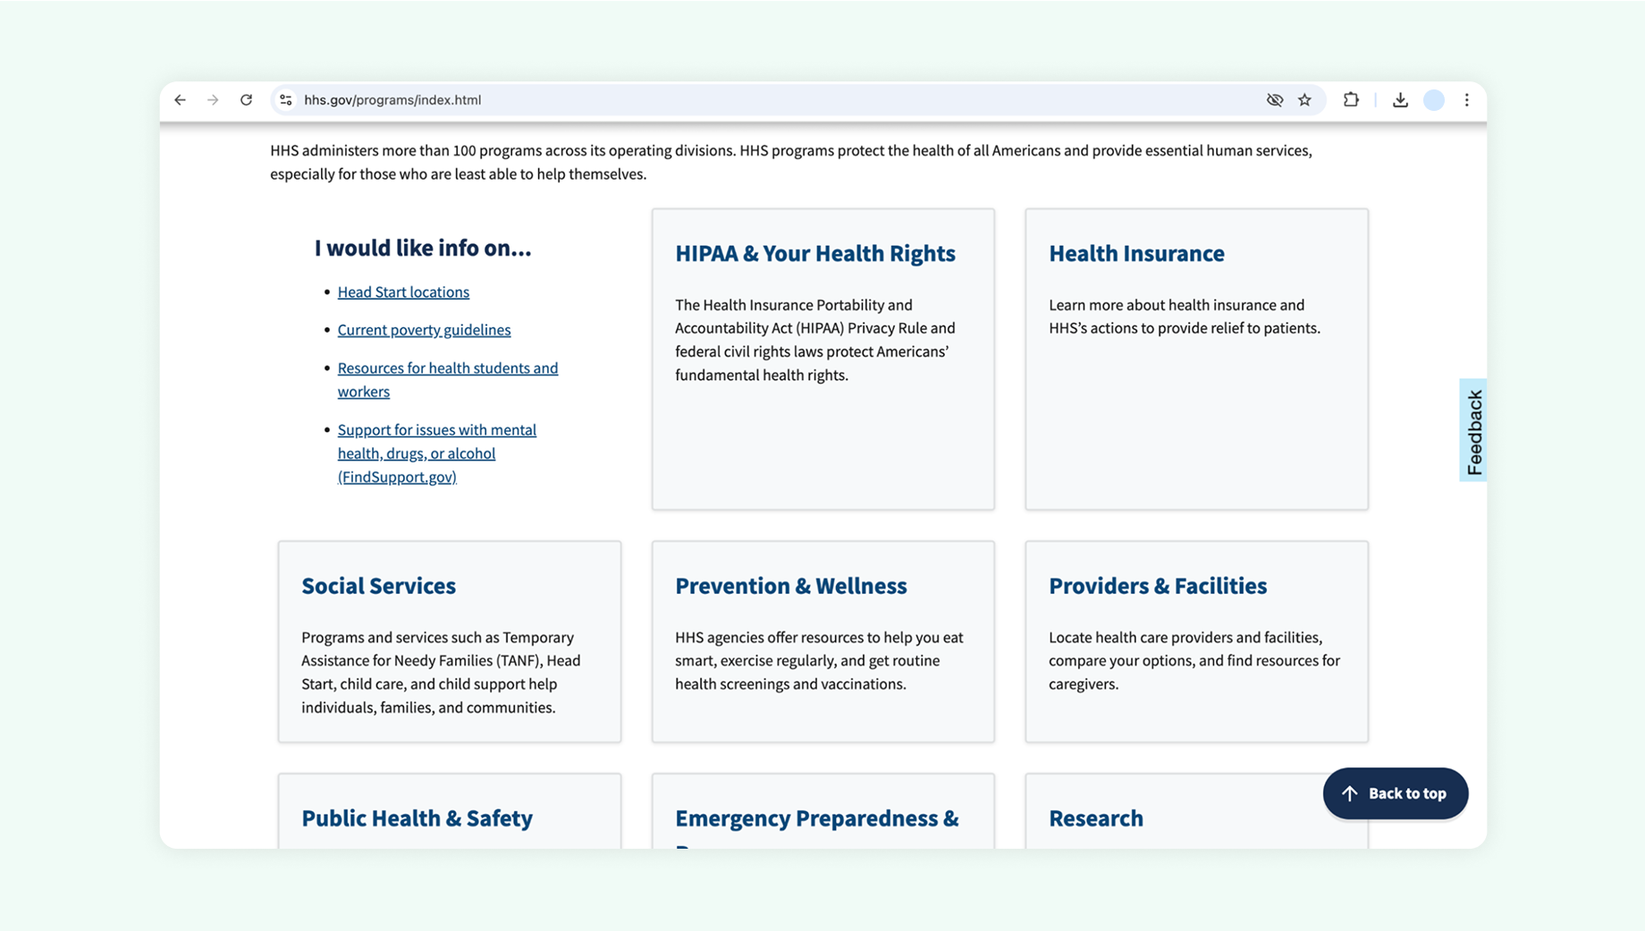1645x931 pixels.
Task: Click the browser back arrow
Action: 180,100
